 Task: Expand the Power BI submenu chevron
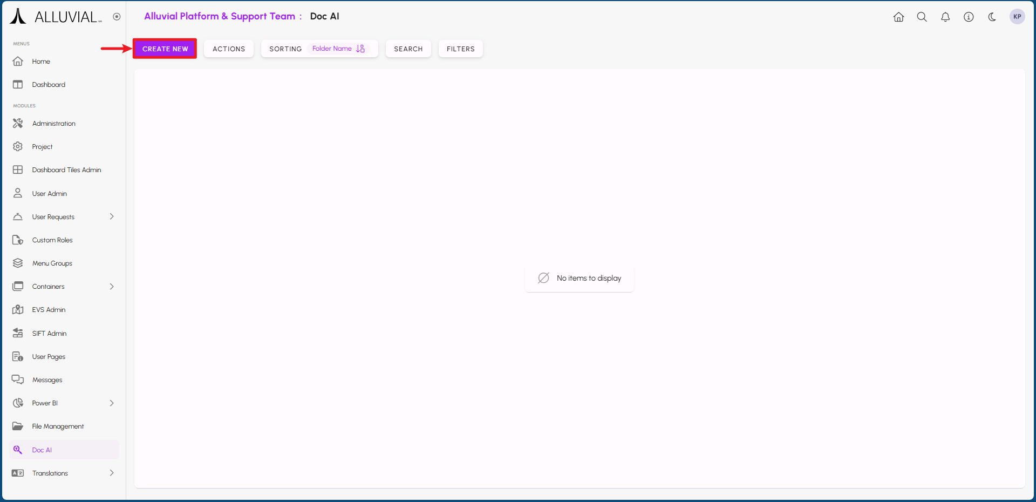(112, 403)
